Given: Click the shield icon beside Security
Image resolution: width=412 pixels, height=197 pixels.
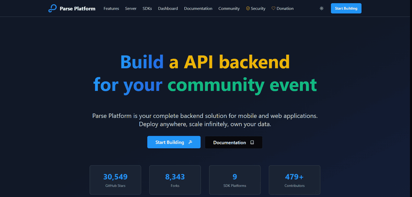Looking at the screenshot, I should [247, 8].
